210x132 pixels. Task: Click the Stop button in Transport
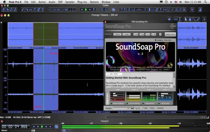[38, 127]
